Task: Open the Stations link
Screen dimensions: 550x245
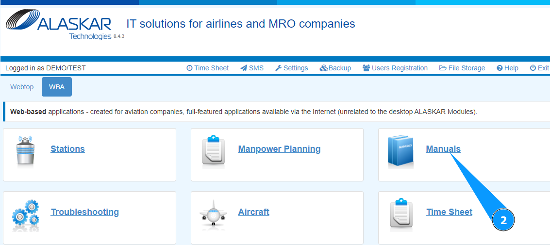Action: 67,149
